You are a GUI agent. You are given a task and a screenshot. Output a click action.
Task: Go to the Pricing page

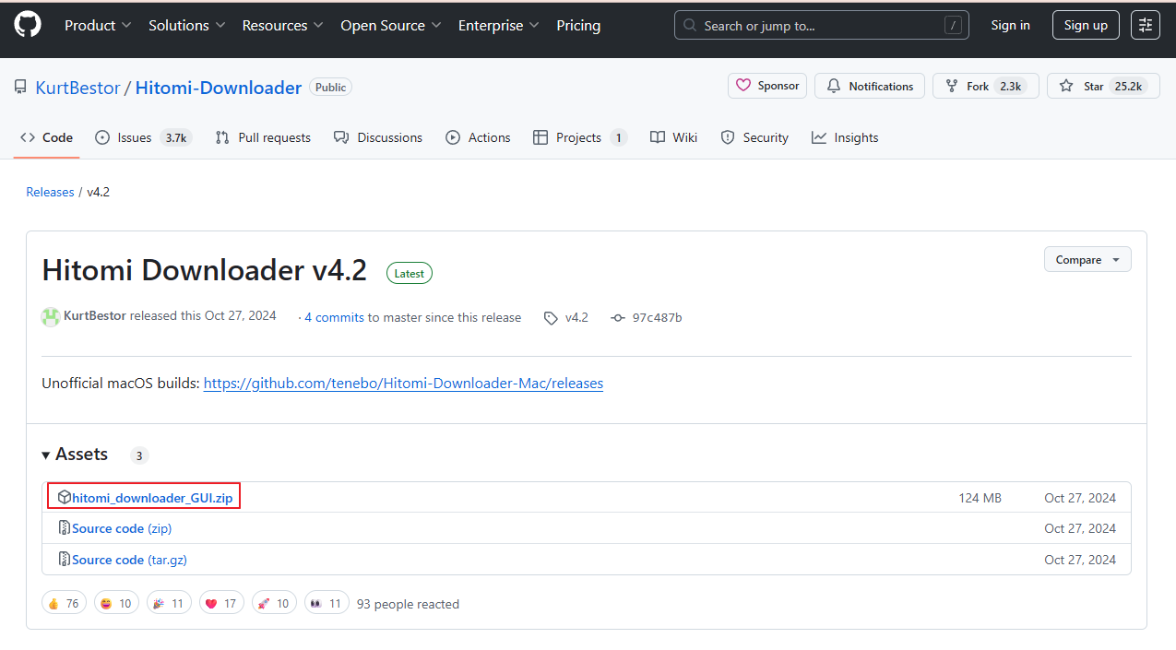coord(578,26)
